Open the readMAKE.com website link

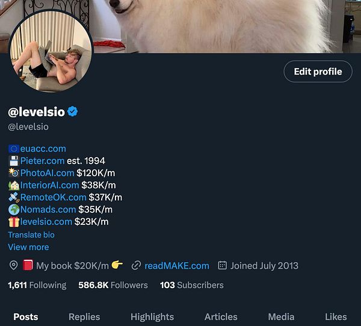(177, 266)
